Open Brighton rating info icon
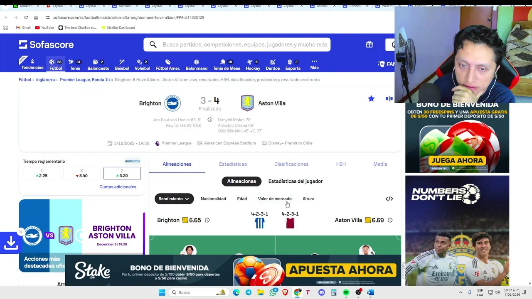532x299 pixels. pos(207,220)
